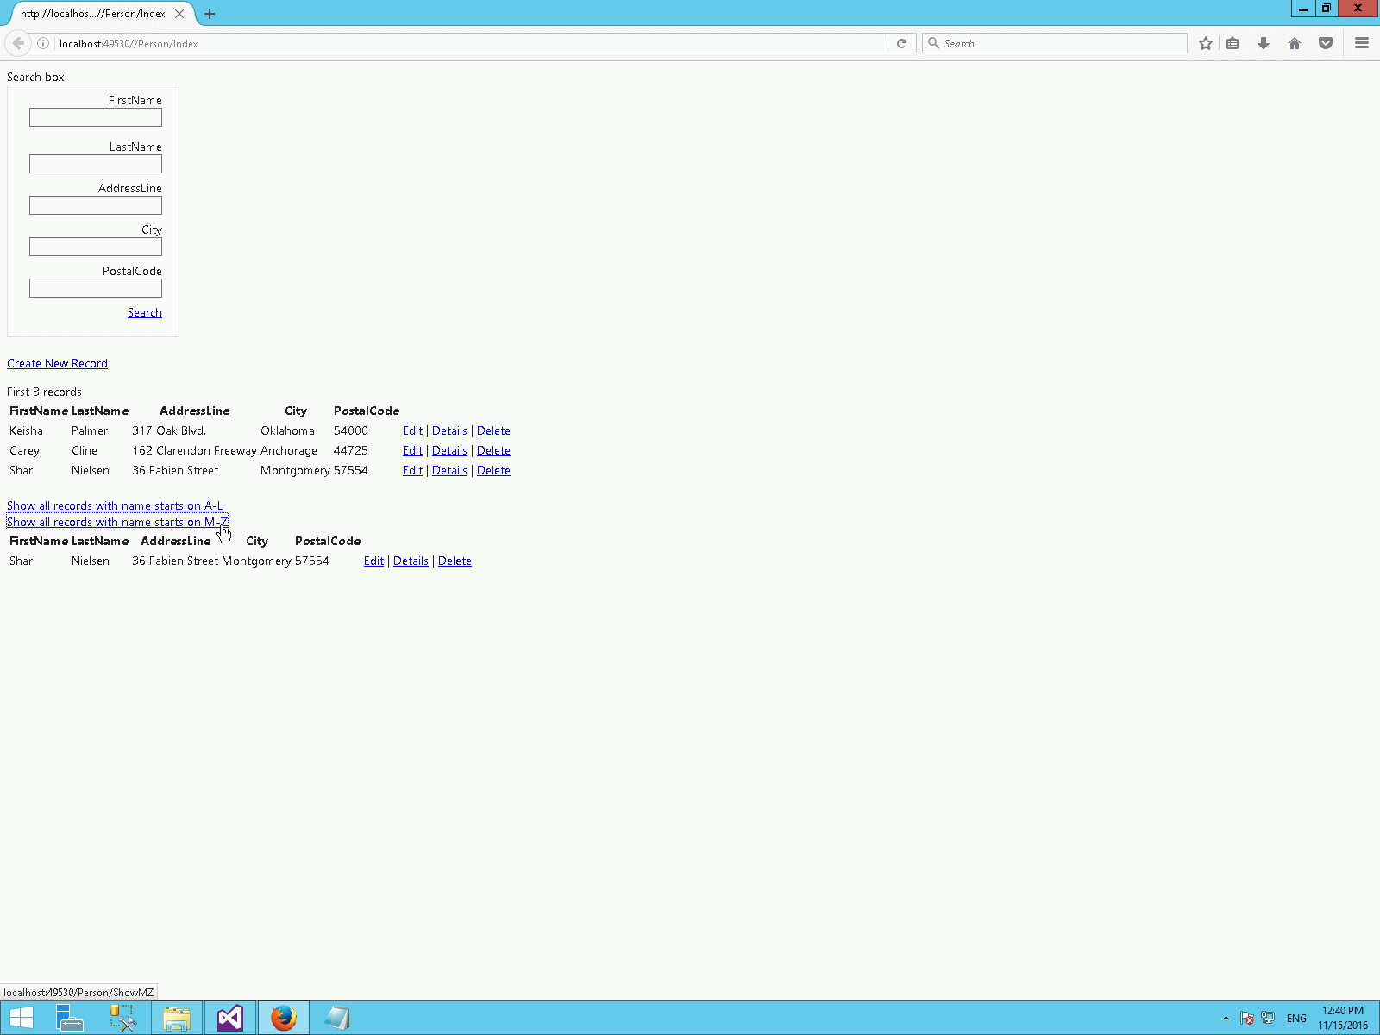1380x1035 pixels.
Task: Focus the City search field
Action: coord(96,247)
